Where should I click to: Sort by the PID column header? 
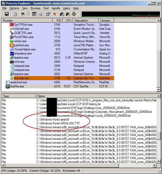(x=57, y=21)
